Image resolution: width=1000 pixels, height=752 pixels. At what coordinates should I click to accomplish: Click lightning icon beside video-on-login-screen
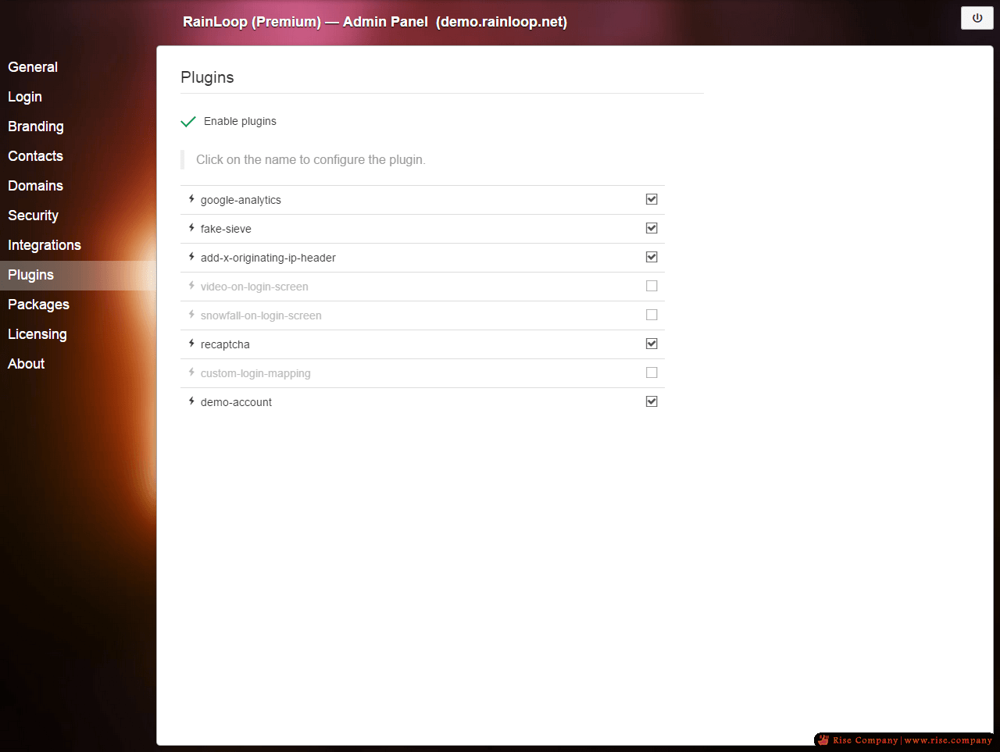click(x=191, y=286)
